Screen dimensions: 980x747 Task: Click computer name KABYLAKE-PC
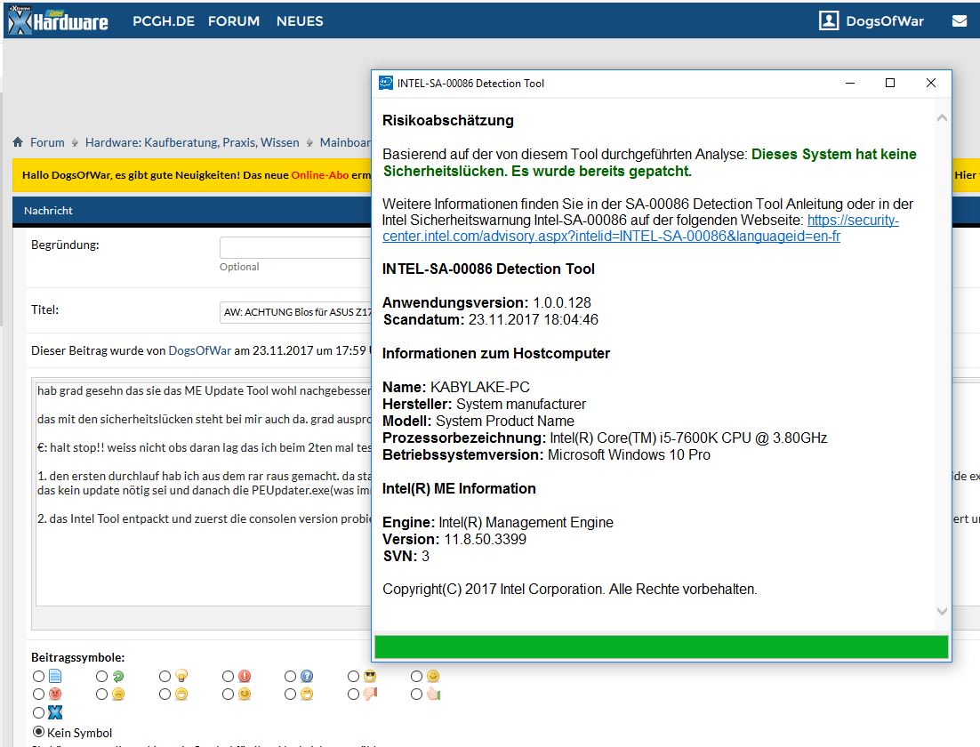coord(480,387)
